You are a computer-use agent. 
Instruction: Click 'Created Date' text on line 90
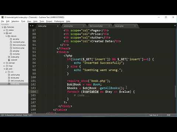(x=102, y=41)
